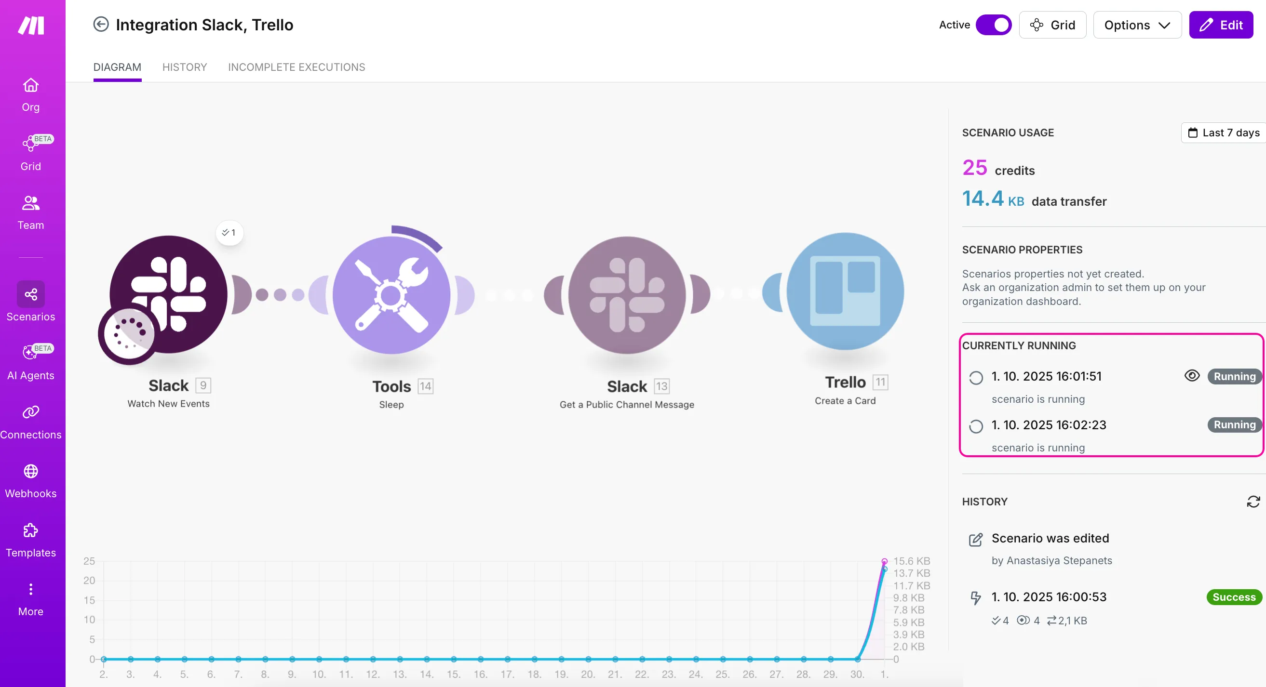The image size is (1266, 687).
Task: Open Connections from the sidebar
Action: coord(30,423)
